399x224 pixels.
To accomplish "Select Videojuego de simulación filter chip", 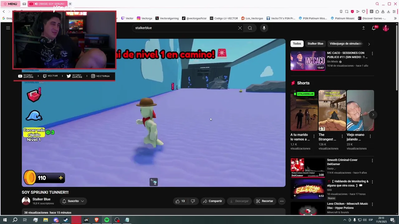I will pyautogui.click(x=346, y=44).
